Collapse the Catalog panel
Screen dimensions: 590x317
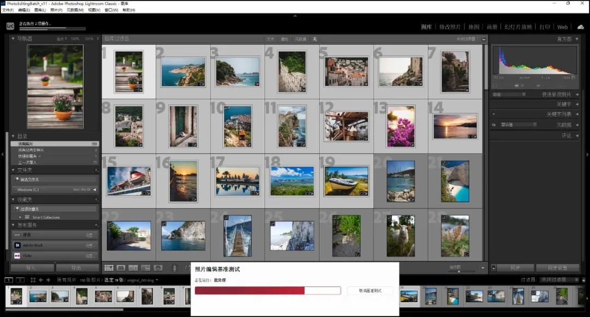pyautogui.click(x=13, y=136)
